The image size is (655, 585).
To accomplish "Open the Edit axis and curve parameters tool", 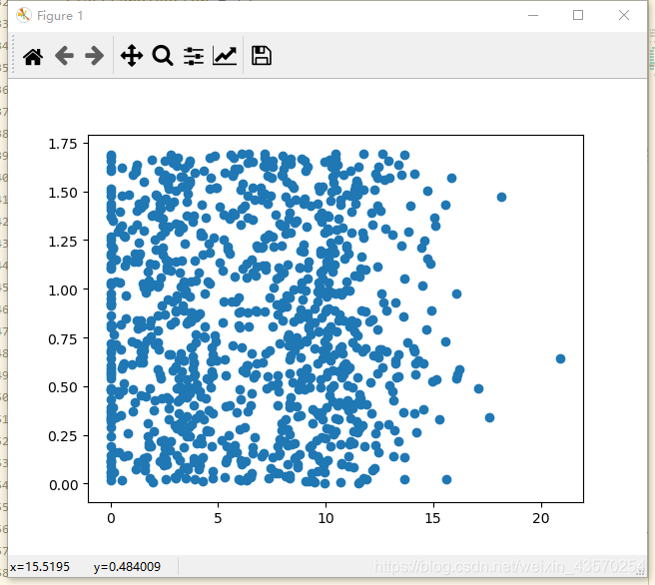I will point(225,56).
